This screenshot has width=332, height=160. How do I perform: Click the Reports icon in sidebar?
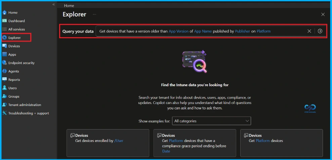click(x=4, y=79)
